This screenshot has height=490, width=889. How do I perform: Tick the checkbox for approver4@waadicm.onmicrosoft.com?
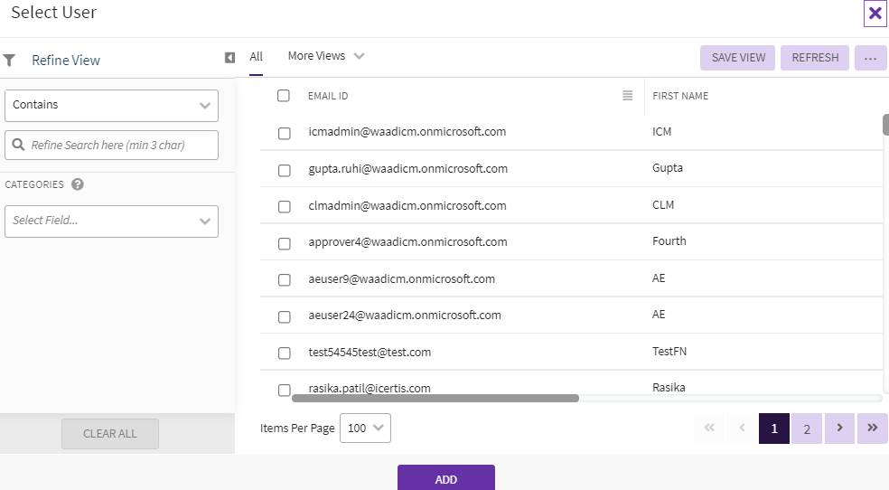coord(284,242)
